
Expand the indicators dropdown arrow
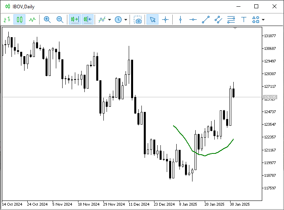109,19
